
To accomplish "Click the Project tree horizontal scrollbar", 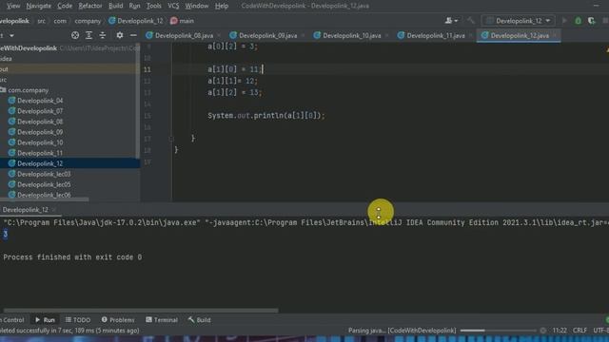I will coord(45,199).
